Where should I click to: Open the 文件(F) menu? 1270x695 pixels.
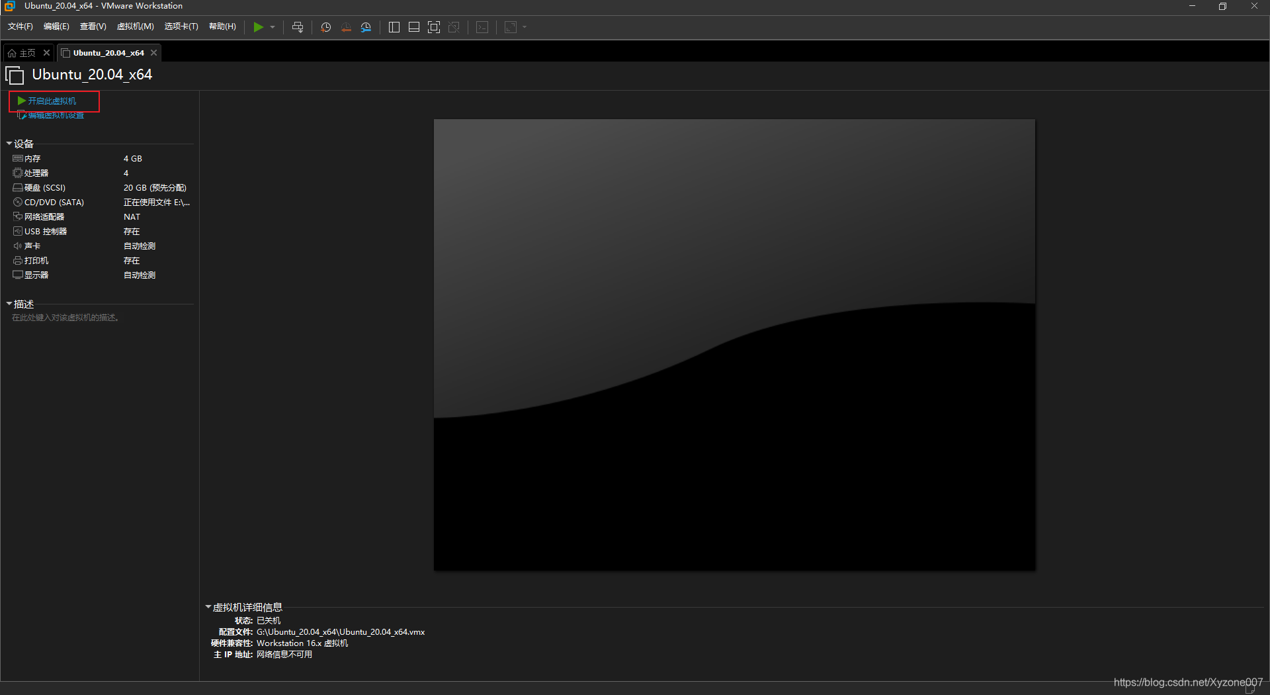coord(21,26)
